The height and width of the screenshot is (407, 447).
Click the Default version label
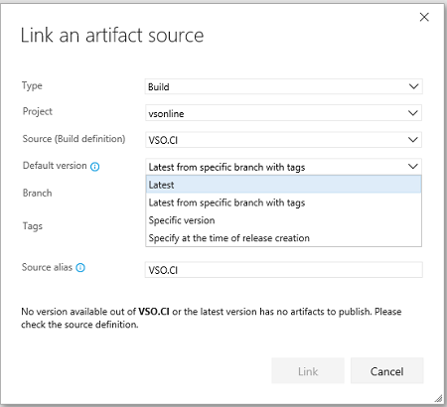[x=55, y=166]
